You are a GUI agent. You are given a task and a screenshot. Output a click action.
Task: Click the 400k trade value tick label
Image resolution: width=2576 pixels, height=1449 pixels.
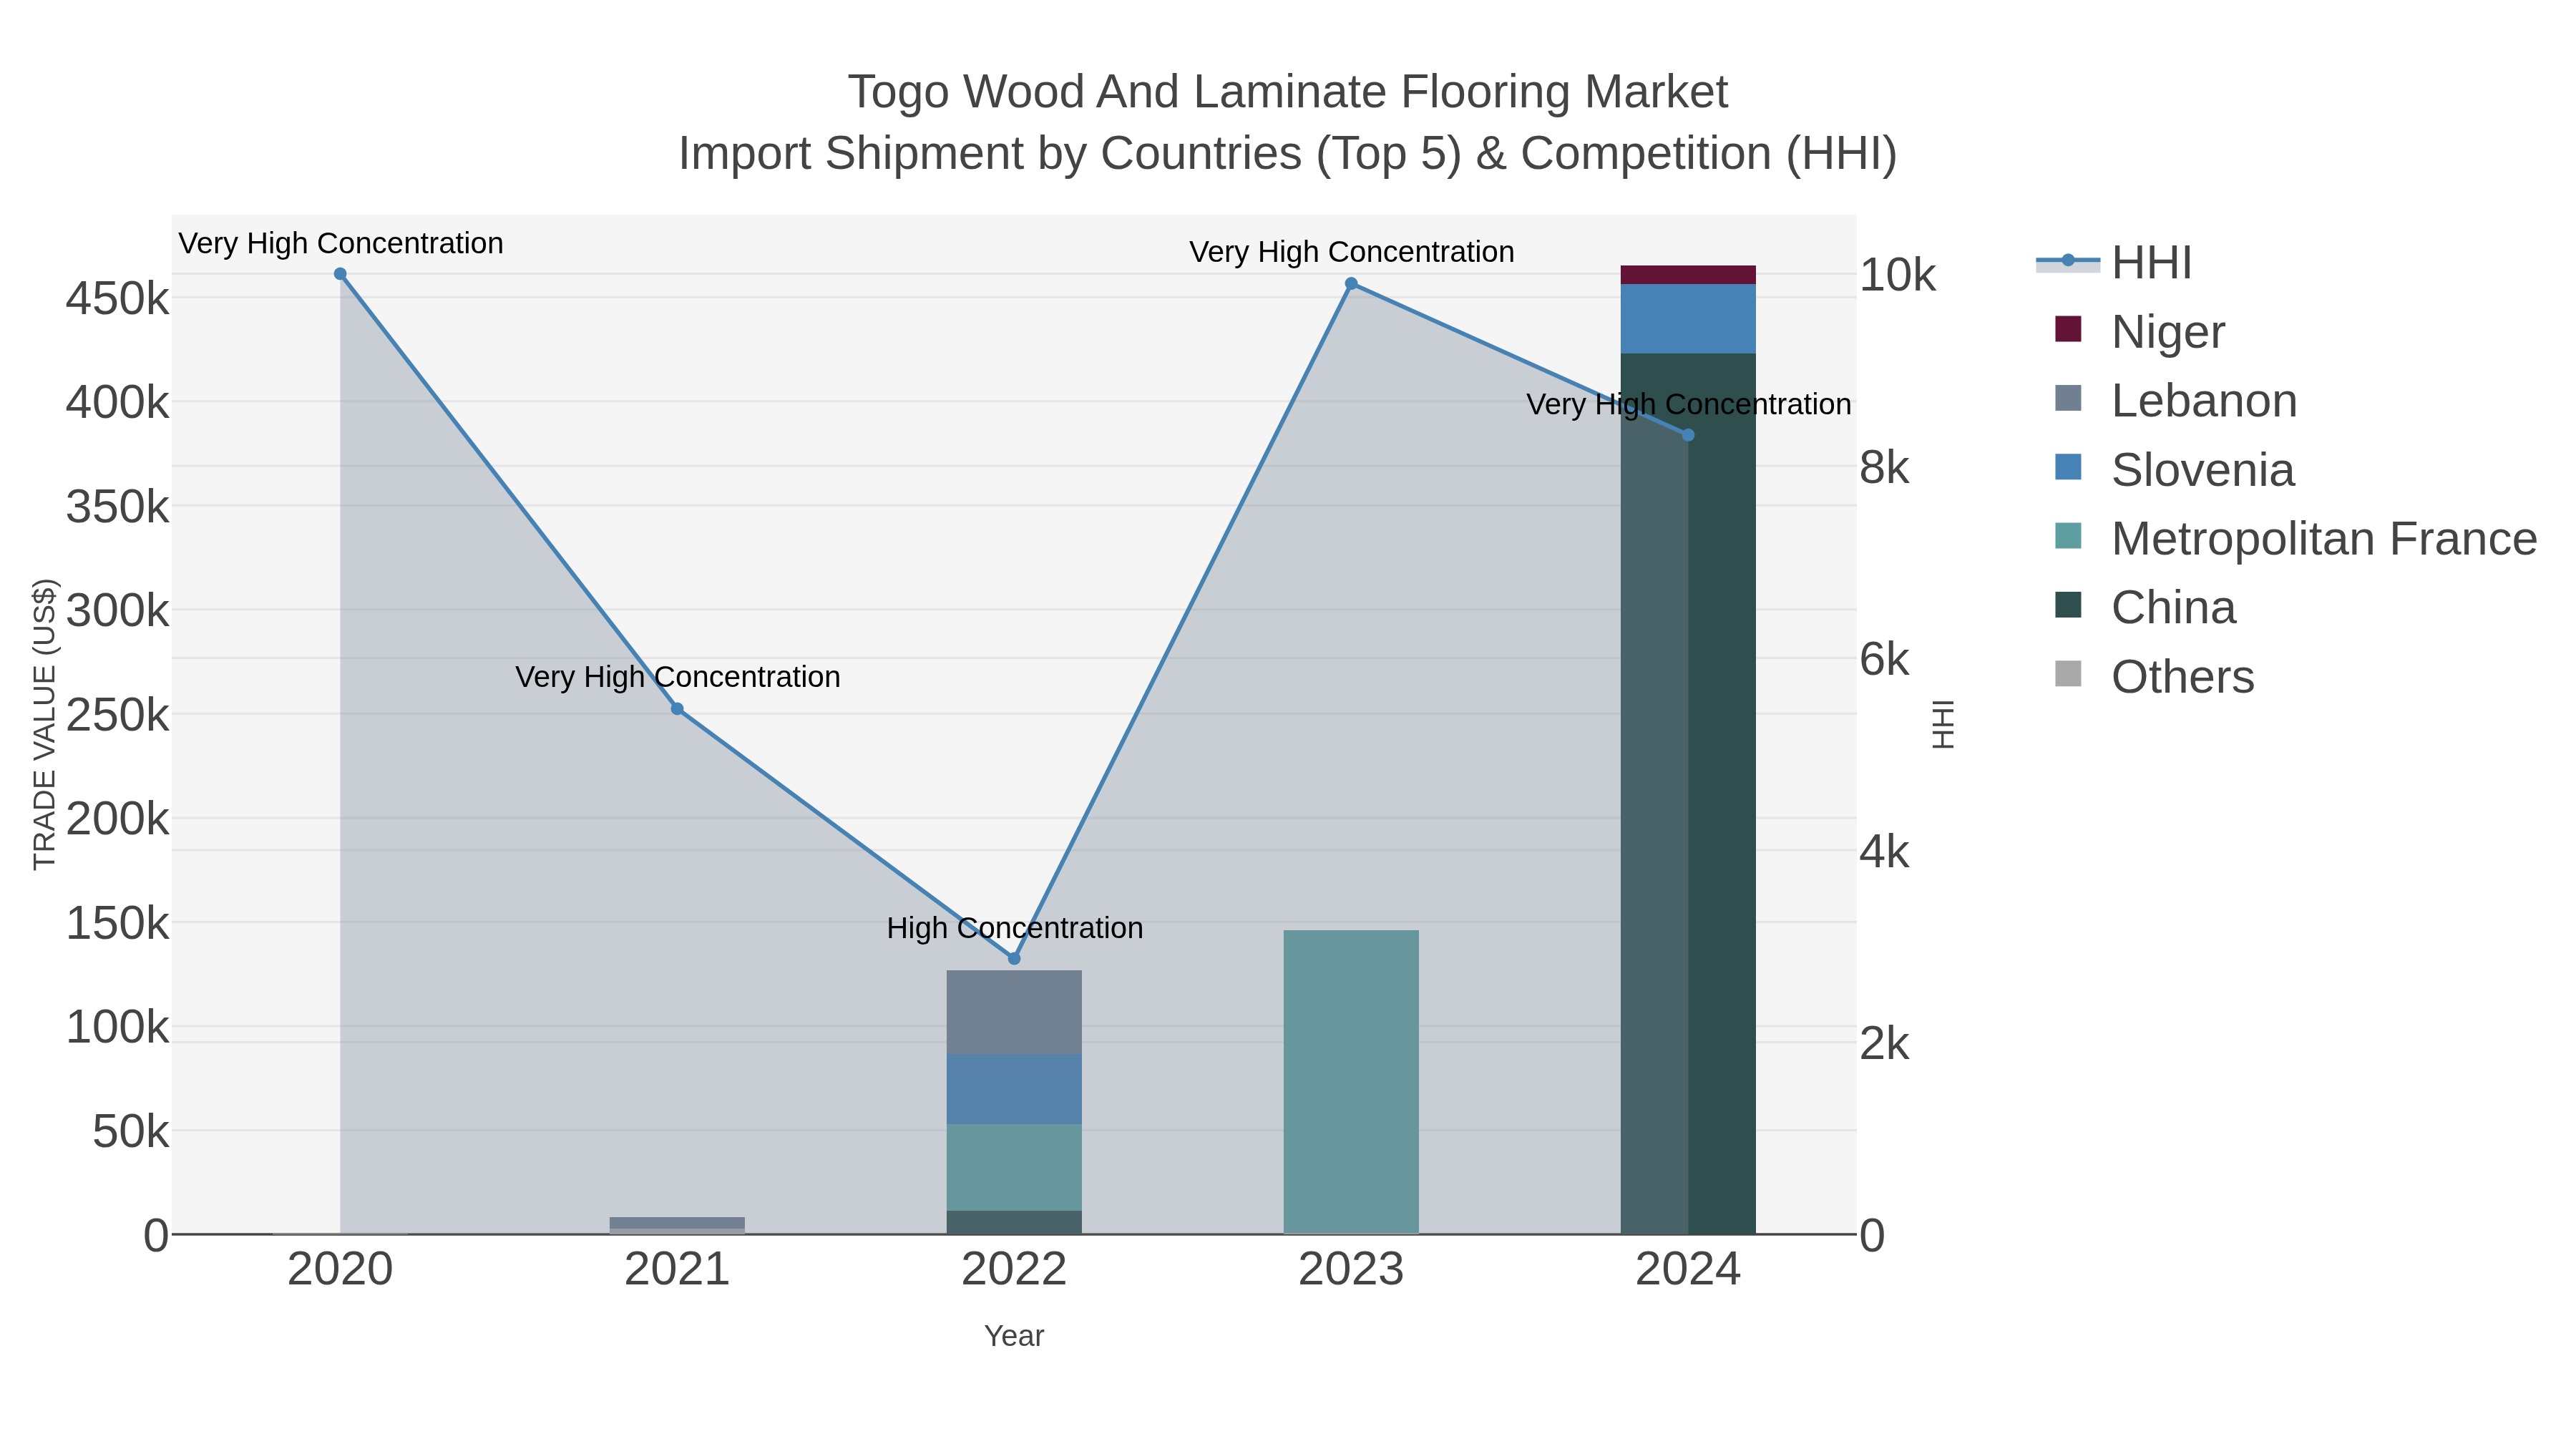pos(117,402)
